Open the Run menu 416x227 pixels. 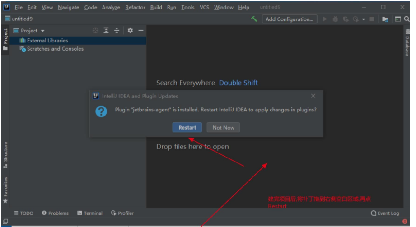pyautogui.click(x=171, y=7)
